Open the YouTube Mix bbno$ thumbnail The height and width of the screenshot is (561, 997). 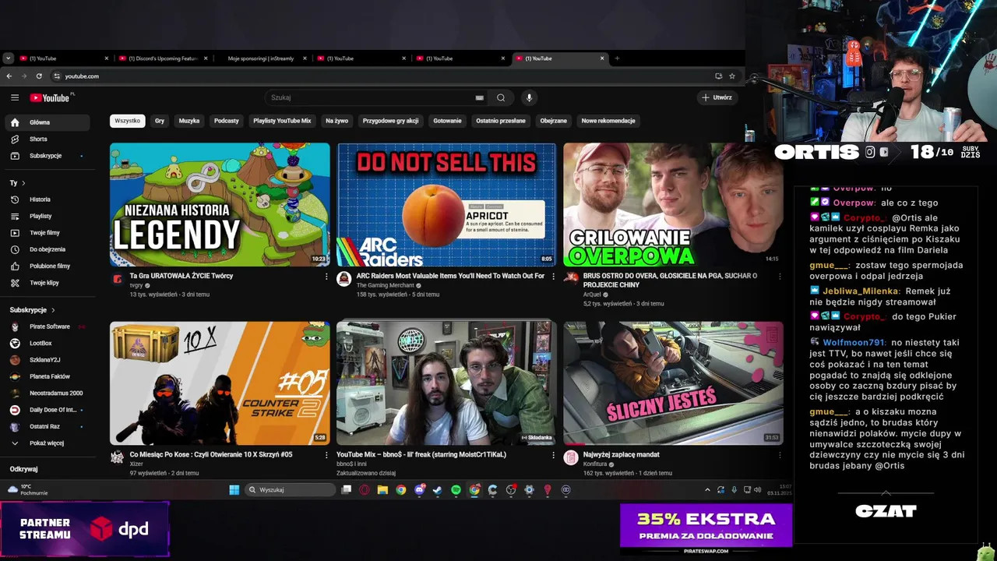446,383
